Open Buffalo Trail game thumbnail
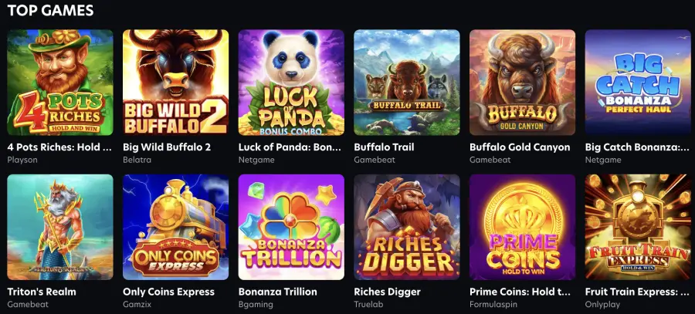 click(x=407, y=83)
